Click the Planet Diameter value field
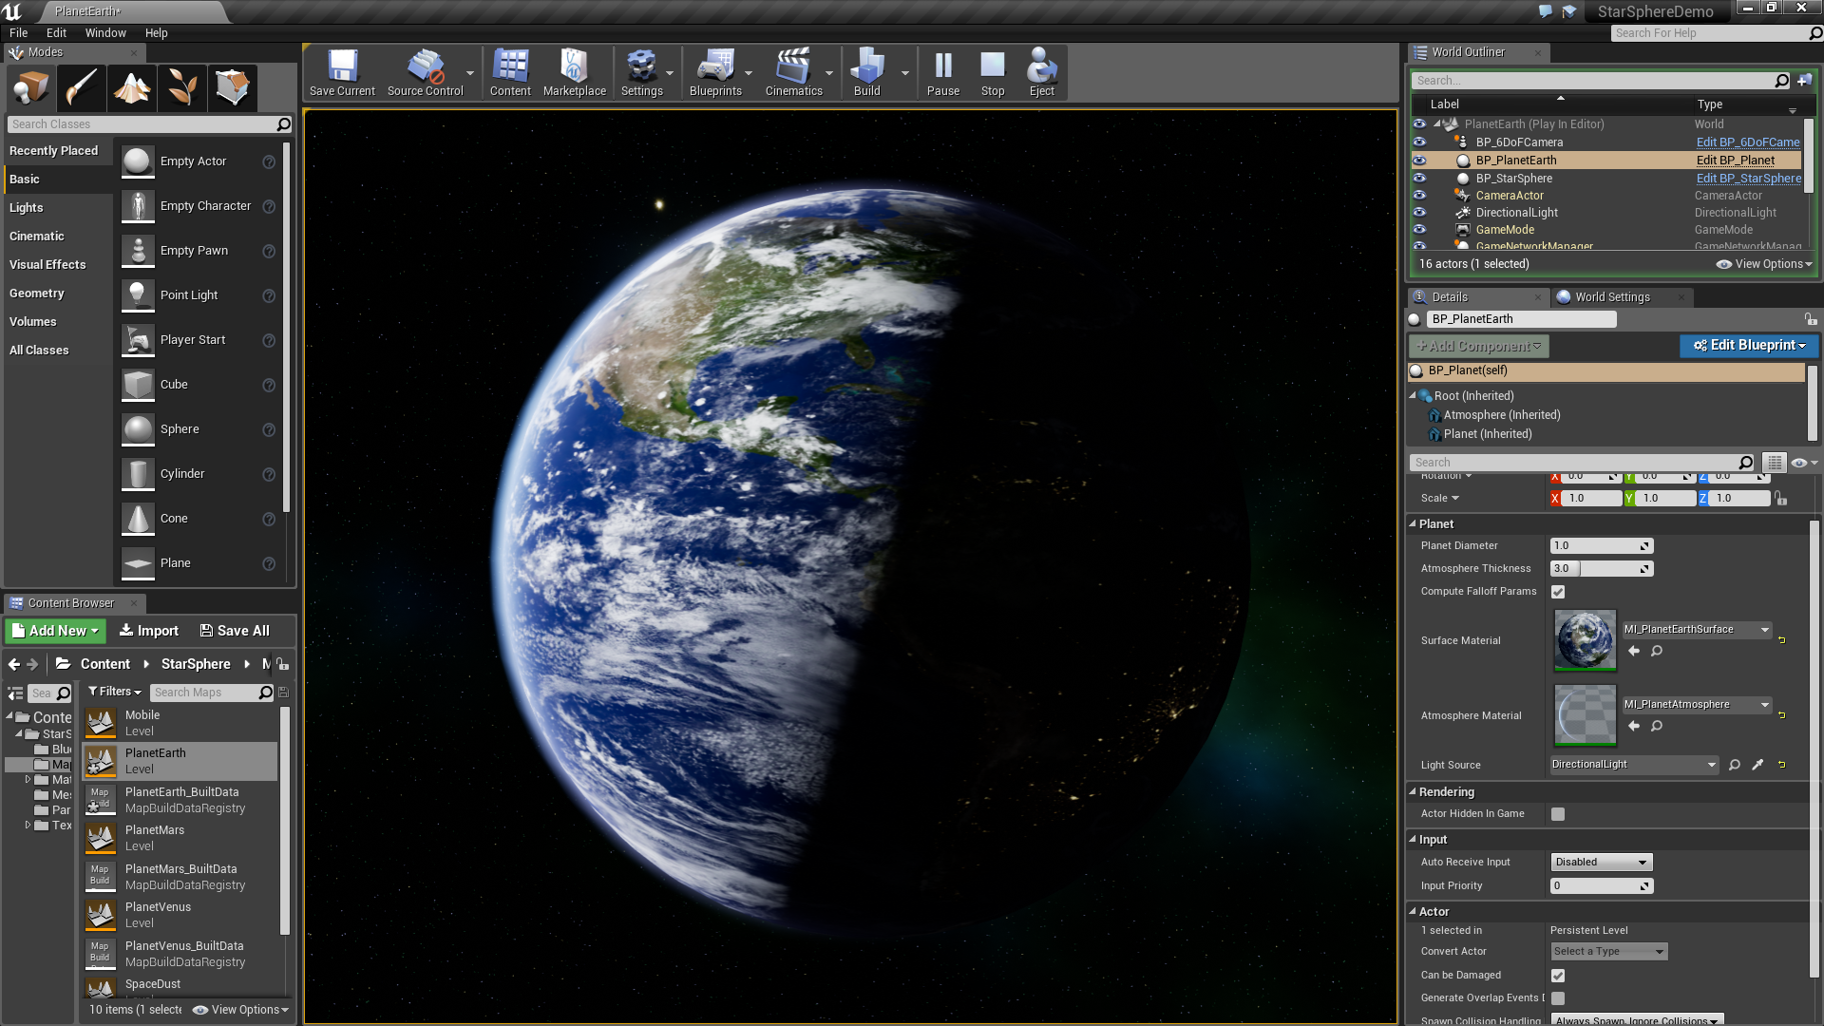Screen dimensions: 1824x1026 click(x=1602, y=546)
